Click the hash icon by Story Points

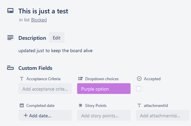click(x=80, y=105)
